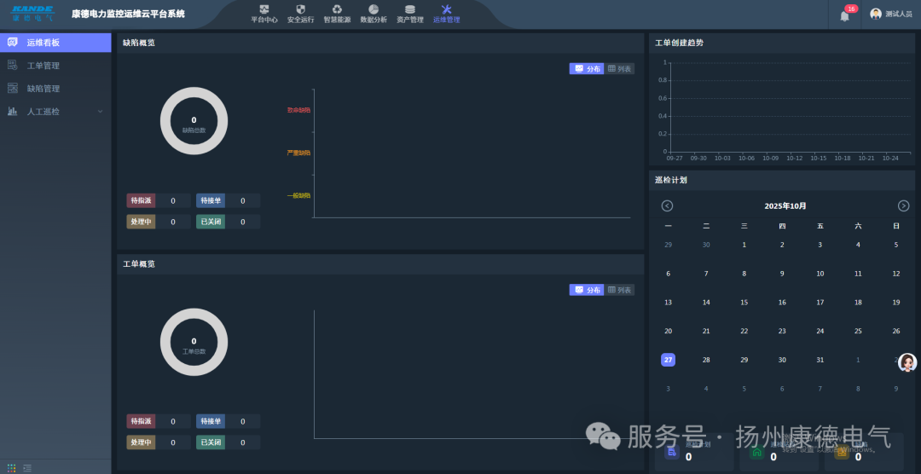
Task: Switch 工单概览 to 分布 view
Action: 586,290
